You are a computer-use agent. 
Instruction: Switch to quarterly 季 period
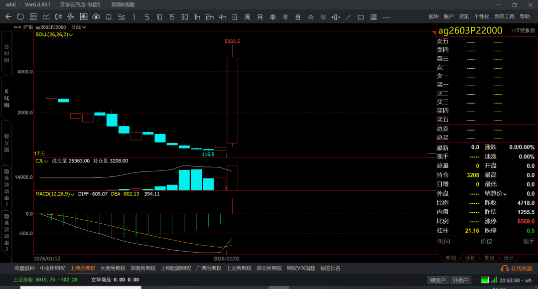point(273,17)
